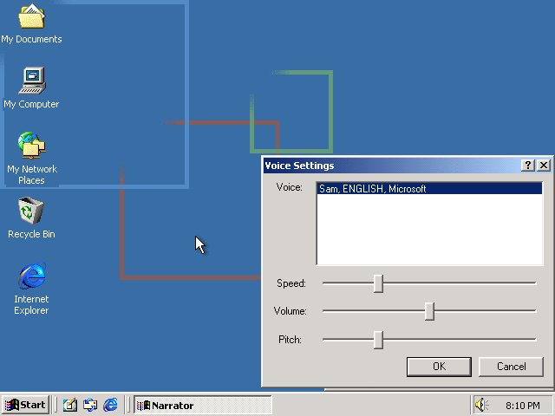Confirm voice settings with OK
The image size is (555, 416).
(x=439, y=367)
